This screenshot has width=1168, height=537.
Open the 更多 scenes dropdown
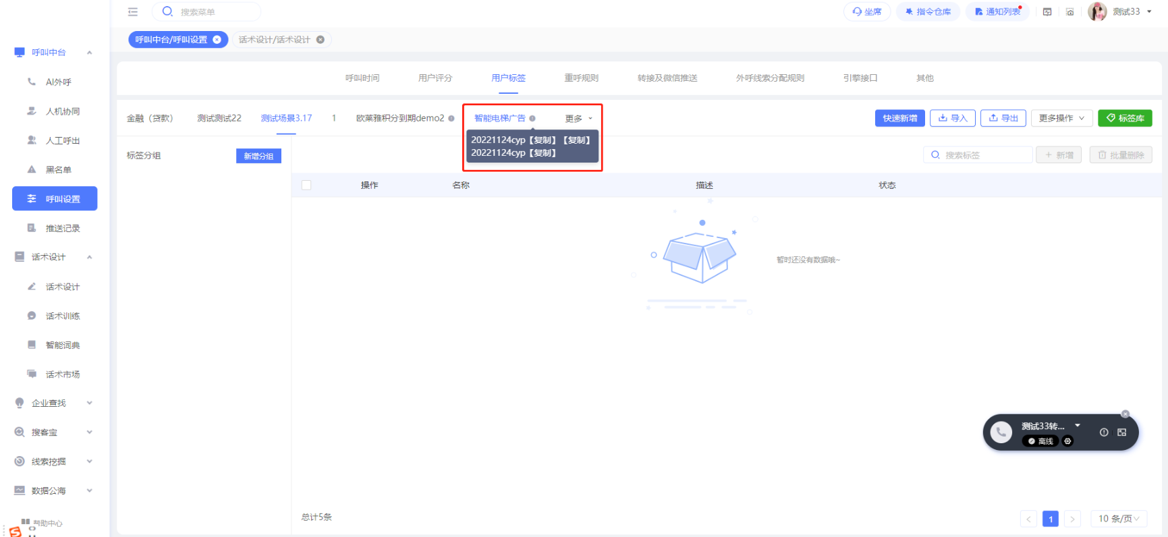click(x=578, y=119)
